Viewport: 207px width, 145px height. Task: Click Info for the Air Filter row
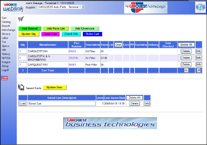(x=199, y=58)
